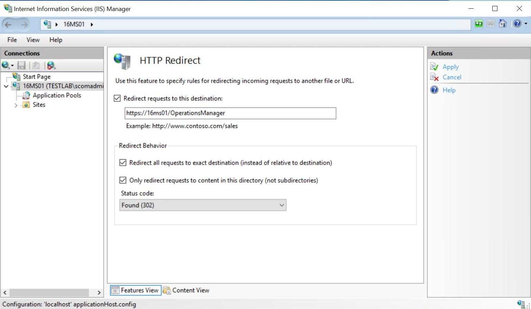Click the Save connections disk icon

pos(21,65)
